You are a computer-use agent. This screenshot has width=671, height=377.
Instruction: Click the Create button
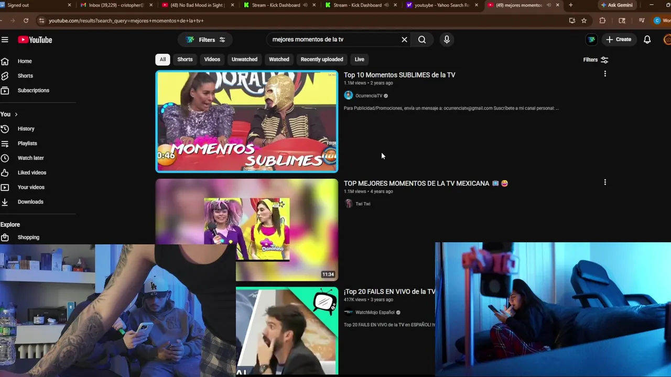point(619,39)
